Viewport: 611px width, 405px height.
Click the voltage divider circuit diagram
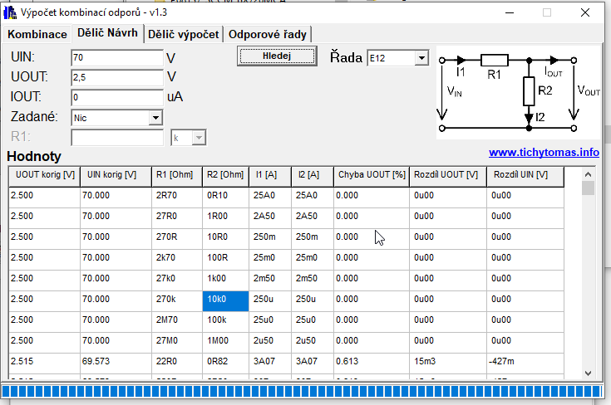click(x=519, y=91)
